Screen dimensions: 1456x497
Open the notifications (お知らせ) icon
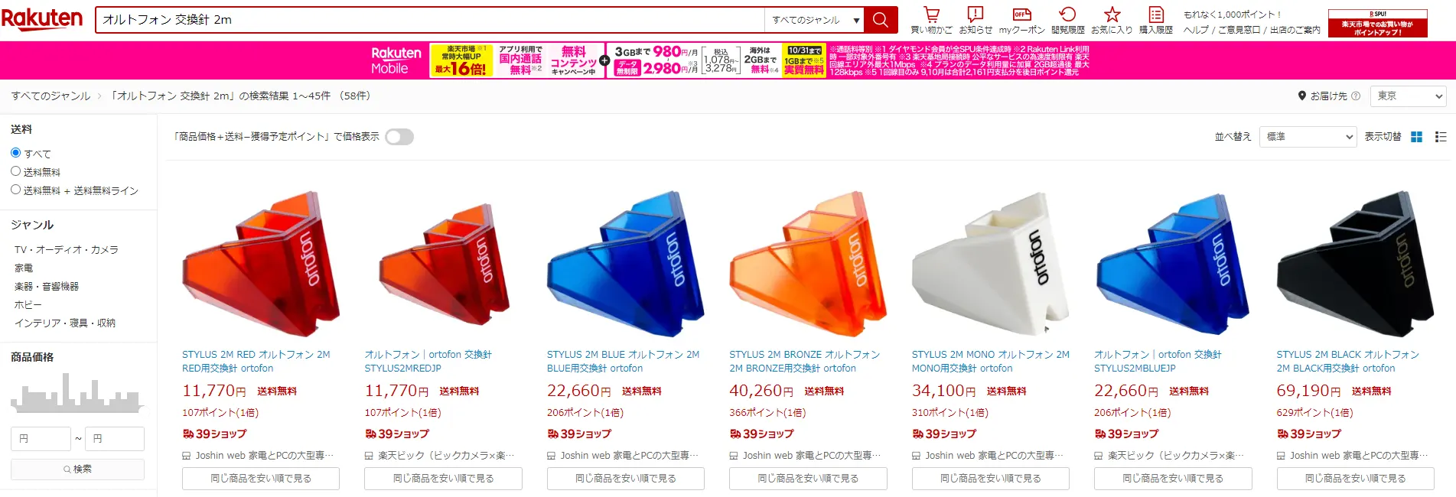[x=975, y=15]
